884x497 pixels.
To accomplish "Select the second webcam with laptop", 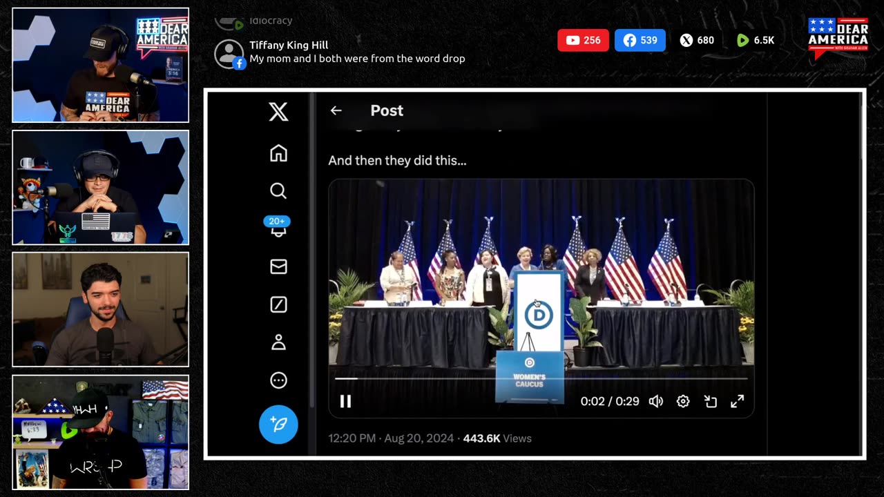I will pos(100,187).
